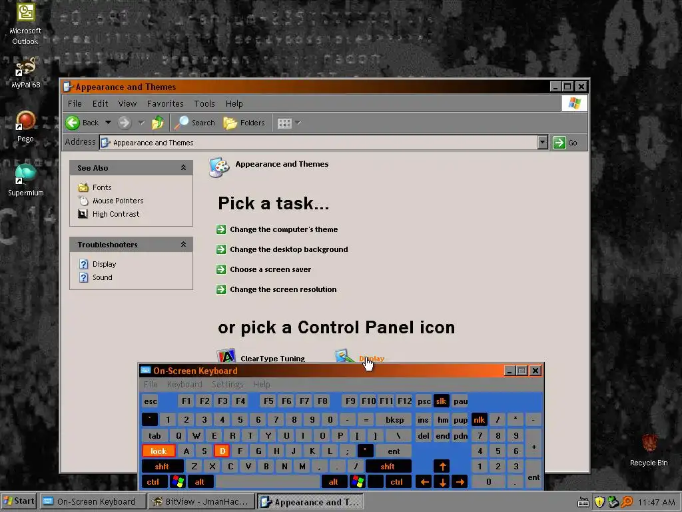This screenshot has width=682, height=512.
Task: Toggle the Folders pane button
Action: 244,123
